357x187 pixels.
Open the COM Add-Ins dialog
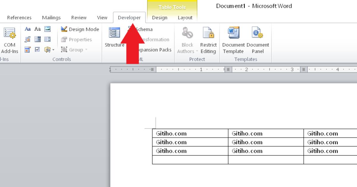tap(10, 41)
